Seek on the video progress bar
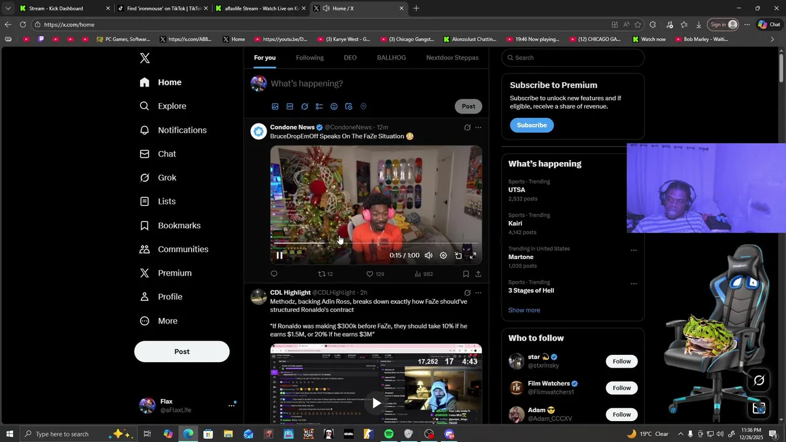 tap(376, 243)
